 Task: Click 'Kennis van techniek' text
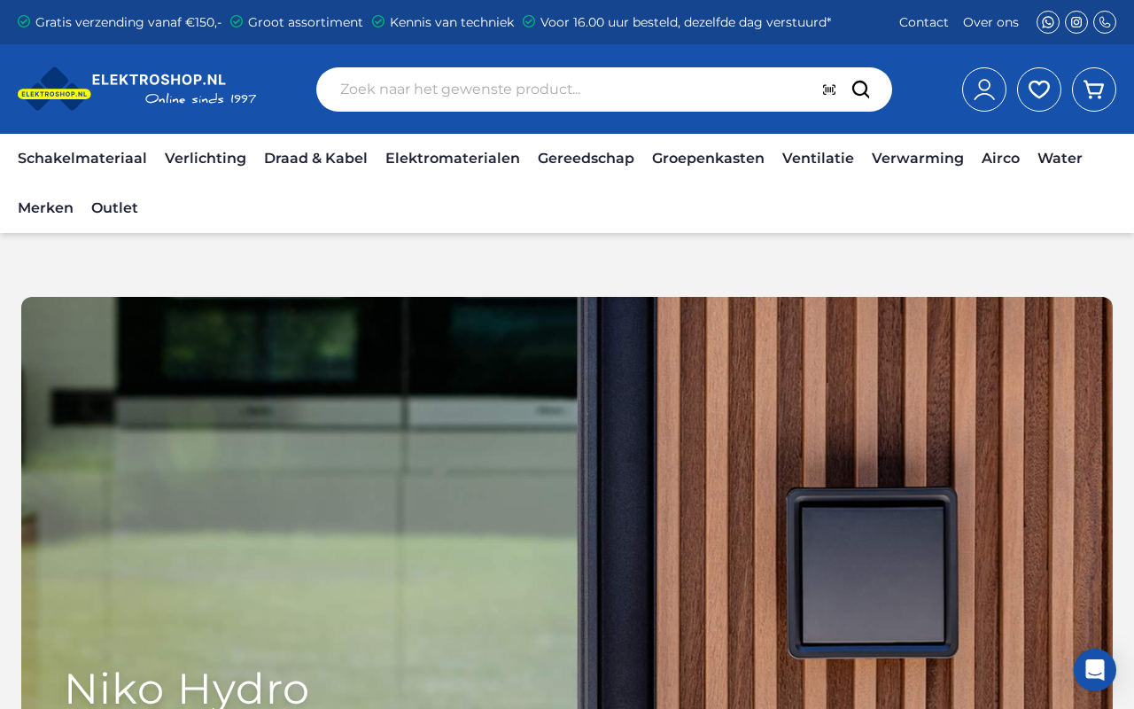point(452,22)
